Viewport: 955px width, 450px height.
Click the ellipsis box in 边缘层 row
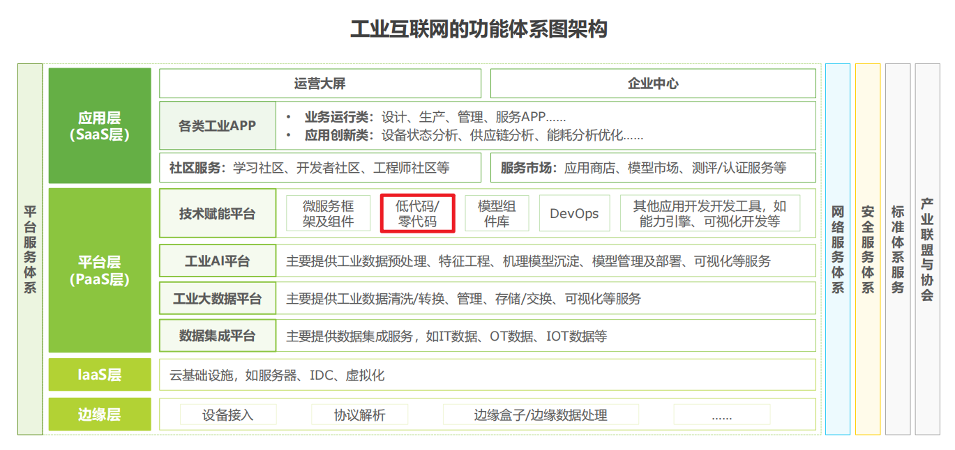(x=722, y=415)
